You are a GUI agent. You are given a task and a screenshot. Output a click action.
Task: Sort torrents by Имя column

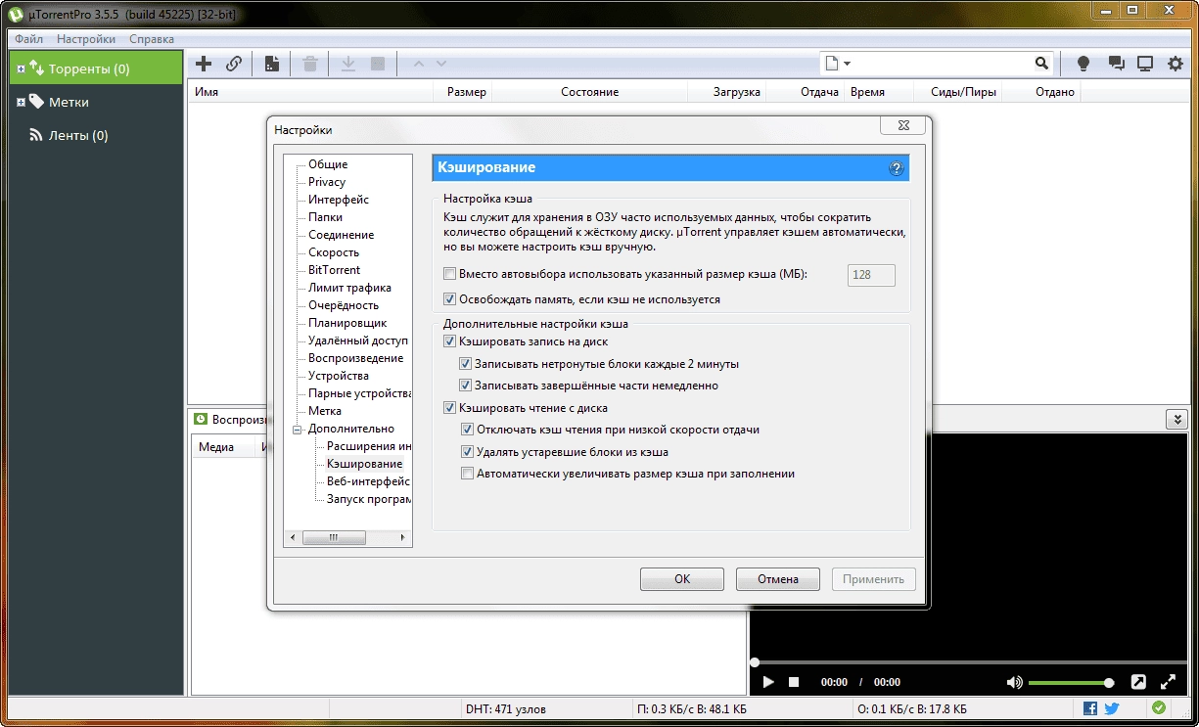point(310,92)
